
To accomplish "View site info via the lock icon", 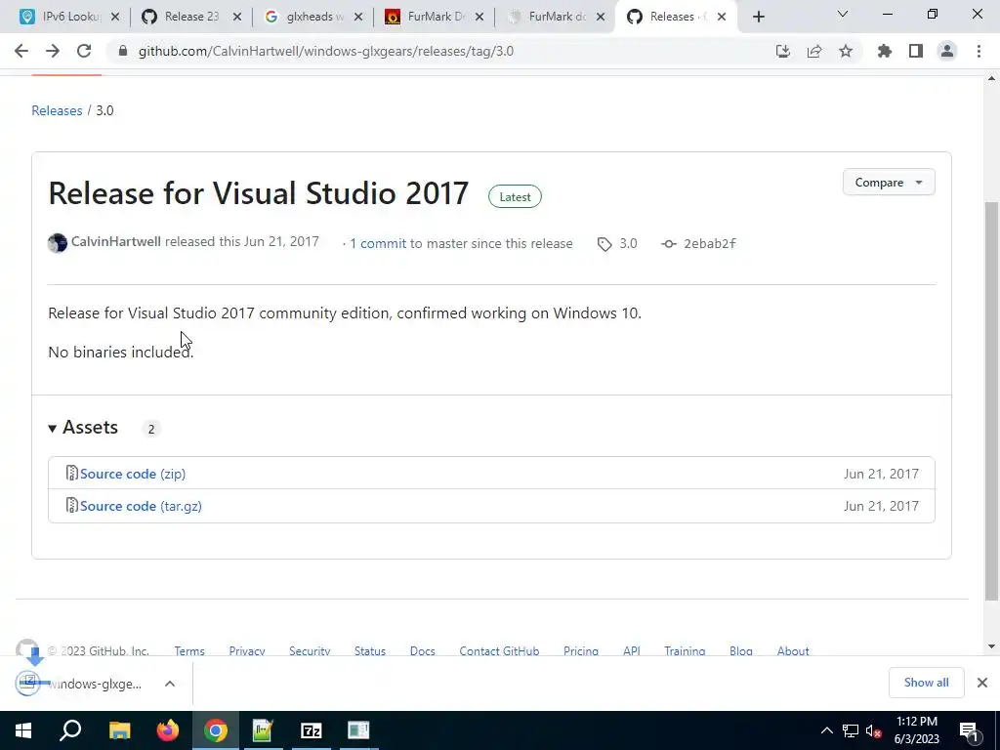I will pyautogui.click(x=123, y=51).
